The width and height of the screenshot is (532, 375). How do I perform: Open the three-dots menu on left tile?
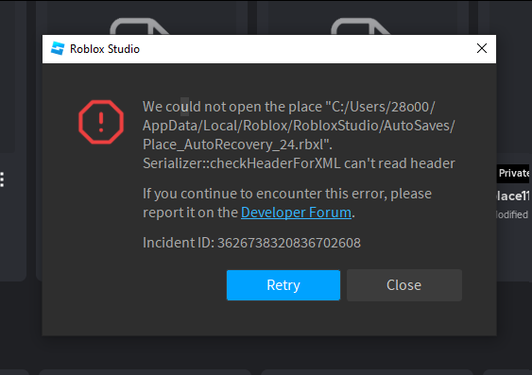tap(2, 179)
